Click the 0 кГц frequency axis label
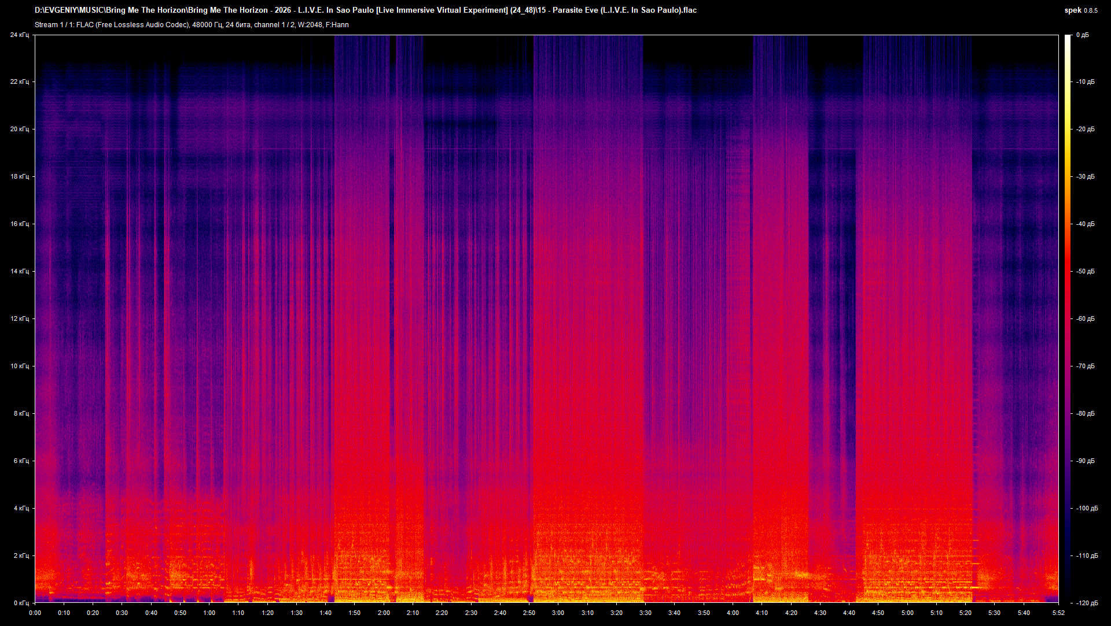This screenshot has height=626, width=1111. [21, 603]
